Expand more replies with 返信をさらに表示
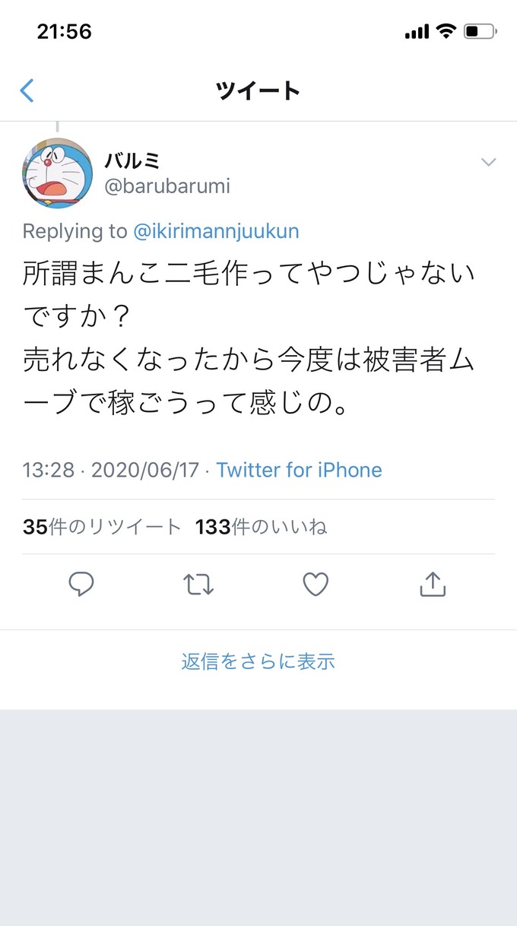The image size is (517, 926). point(258,661)
